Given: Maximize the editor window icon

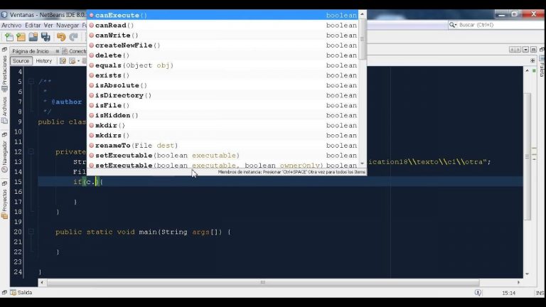Looking at the screenshot, I should pos(533,50).
